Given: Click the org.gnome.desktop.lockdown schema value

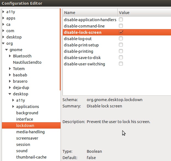Looking at the screenshot, I should [115, 100].
